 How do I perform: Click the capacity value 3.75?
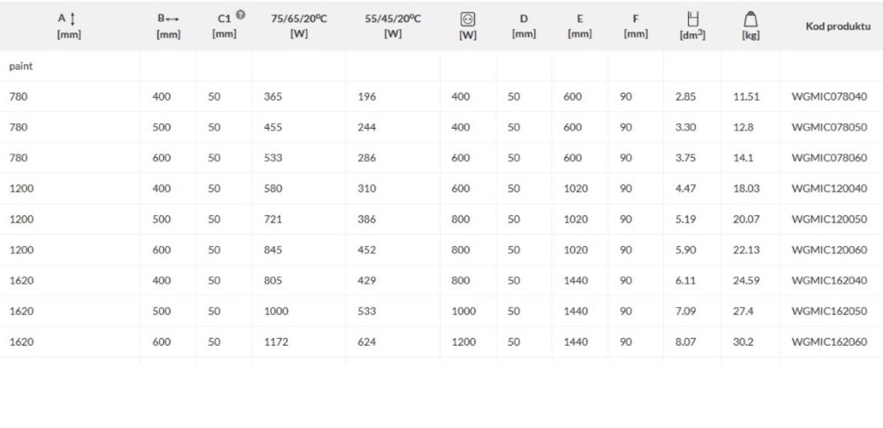point(685,158)
